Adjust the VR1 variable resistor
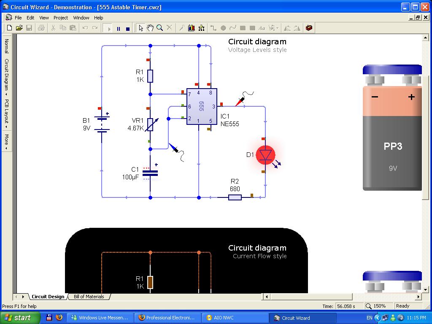432x324 pixels. coord(150,124)
